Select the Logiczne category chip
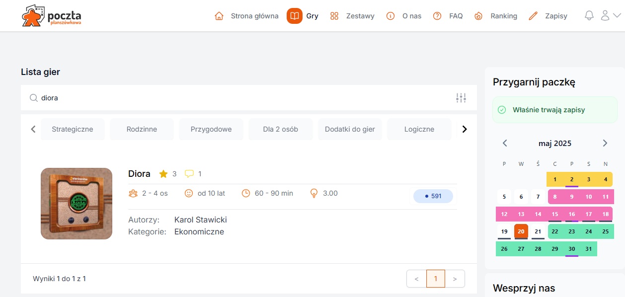Viewport: 625px width, 297px height. pyautogui.click(x=419, y=129)
